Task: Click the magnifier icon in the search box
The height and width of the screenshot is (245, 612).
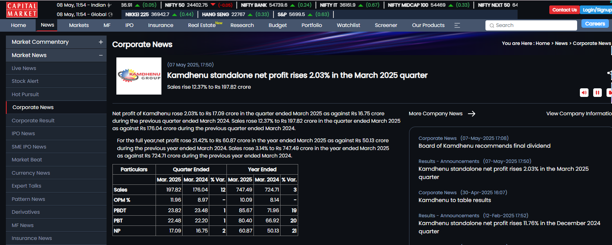Action: [492, 25]
